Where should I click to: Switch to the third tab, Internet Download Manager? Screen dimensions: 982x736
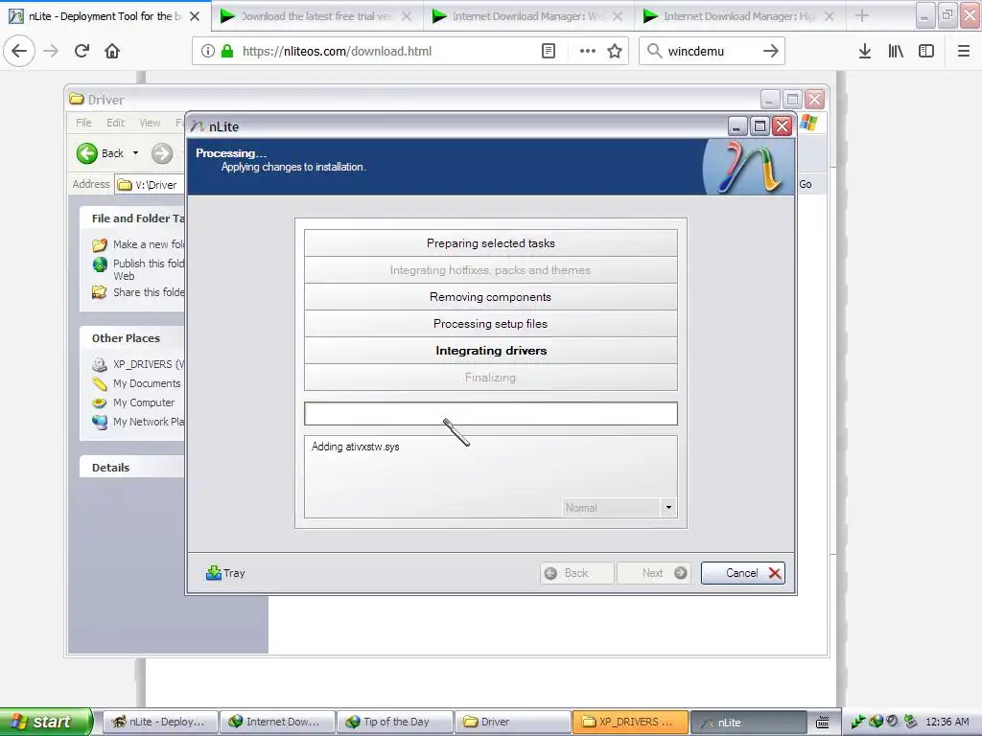point(528,16)
